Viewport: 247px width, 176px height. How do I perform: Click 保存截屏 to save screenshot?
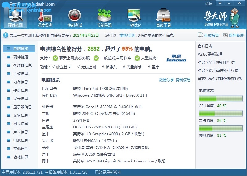[233, 35]
